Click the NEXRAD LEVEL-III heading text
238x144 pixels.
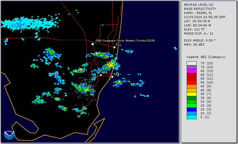click(x=199, y=5)
